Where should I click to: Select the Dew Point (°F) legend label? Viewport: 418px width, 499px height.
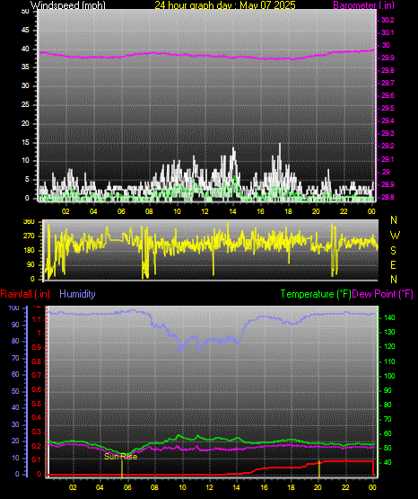pos(383,294)
